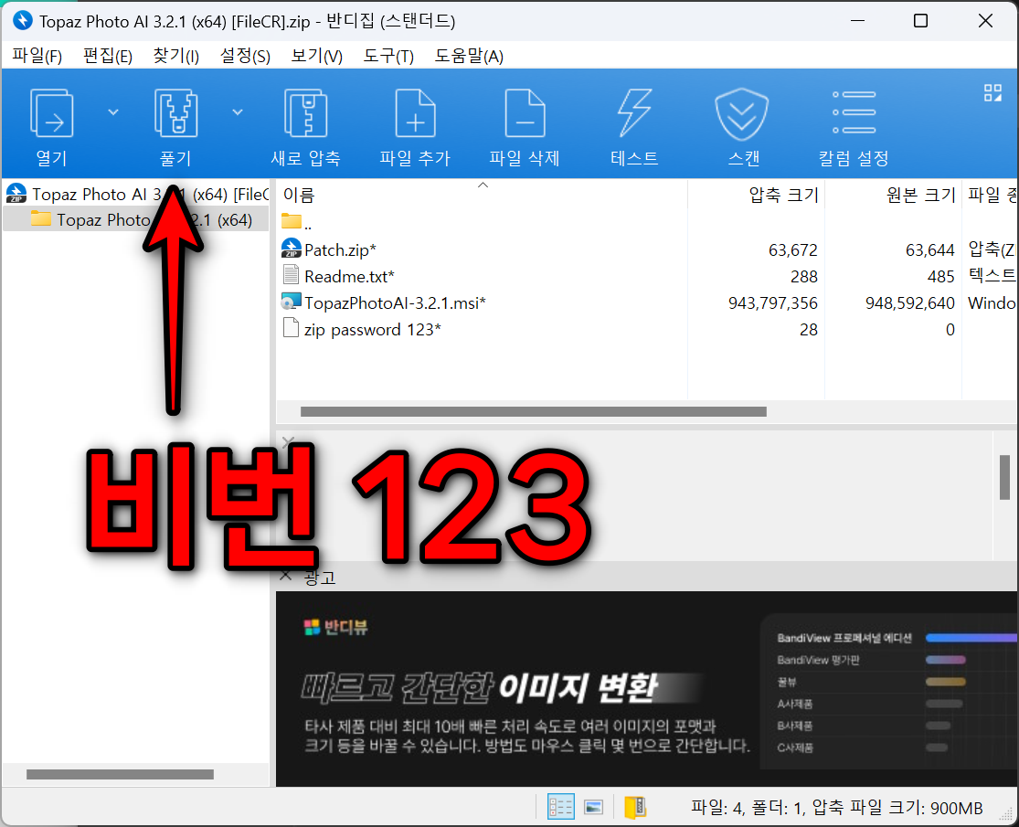Open the 도움말(A) menu

tap(469, 56)
